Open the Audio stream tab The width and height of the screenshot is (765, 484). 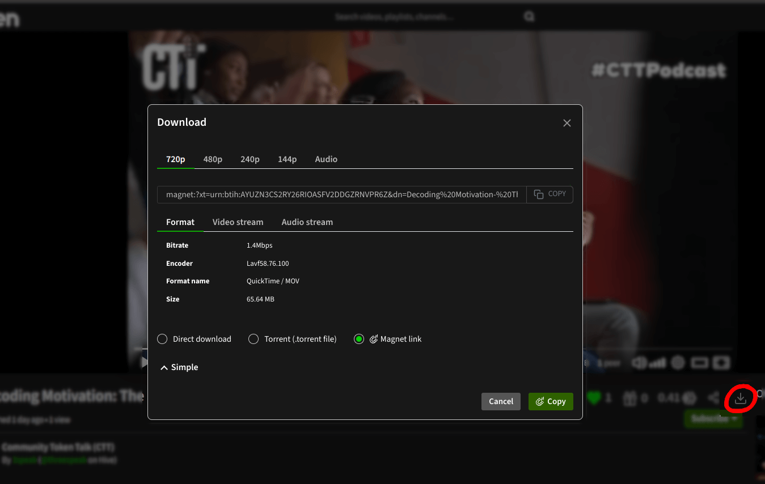click(x=307, y=222)
